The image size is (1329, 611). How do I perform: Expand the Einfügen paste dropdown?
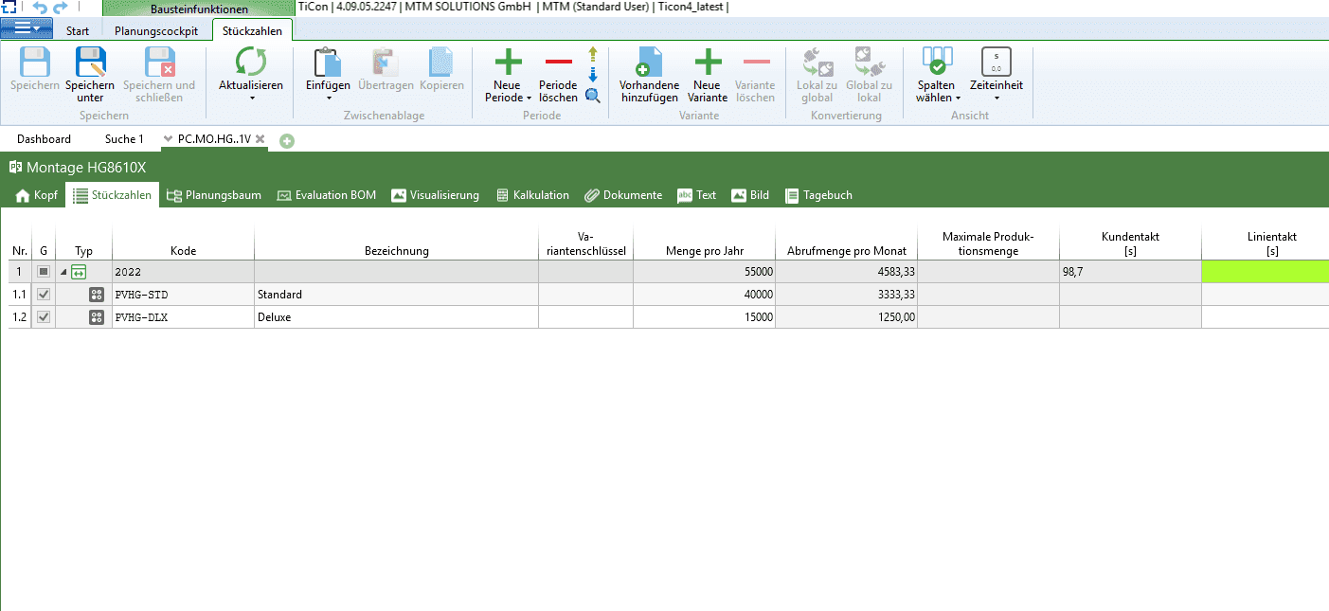[328, 98]
